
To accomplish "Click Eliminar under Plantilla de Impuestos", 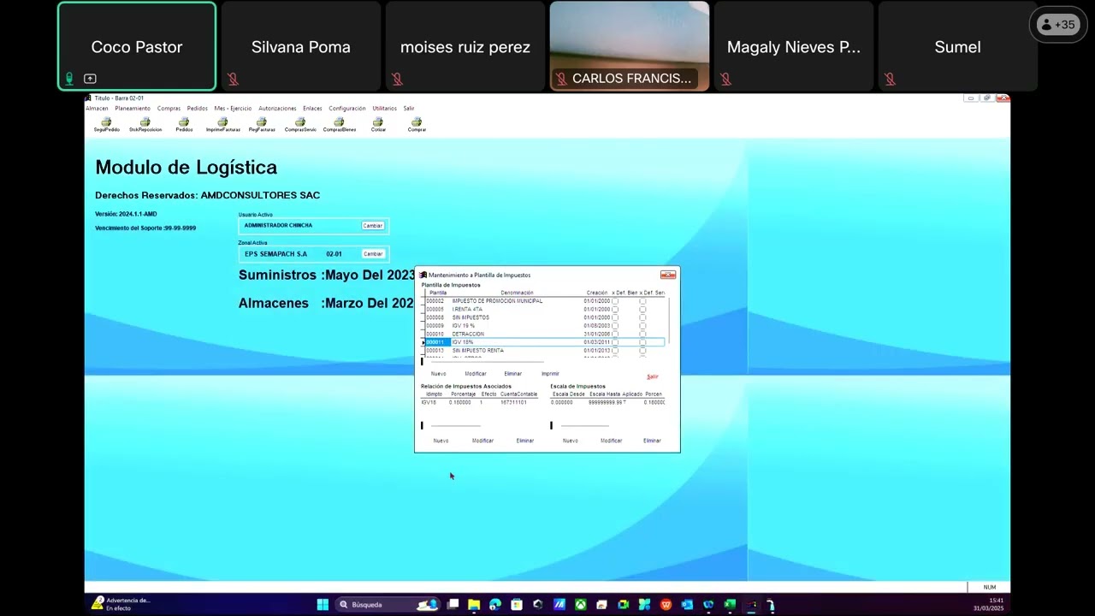I will click(x=513, y=374).
